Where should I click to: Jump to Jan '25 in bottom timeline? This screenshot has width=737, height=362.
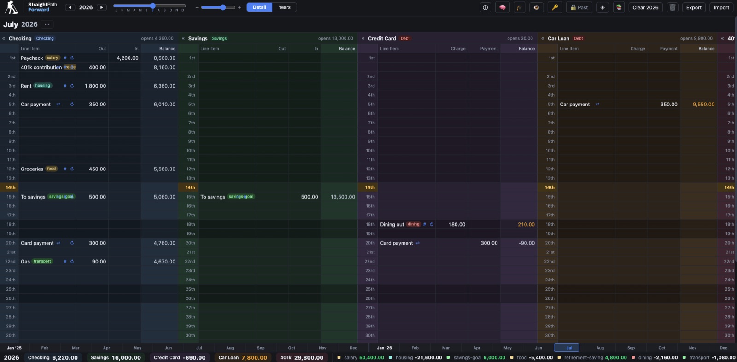[x=14, y=348]
